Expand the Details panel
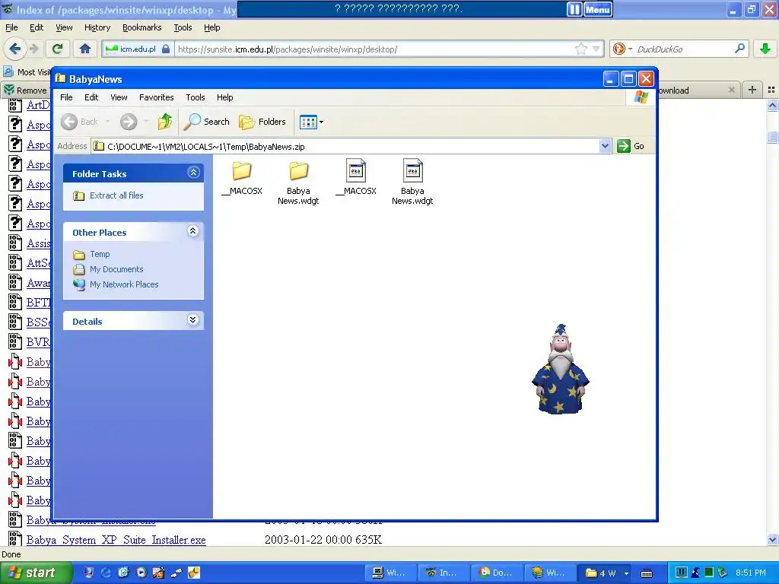Screen dimensions: 779x584 pos(193,320)
